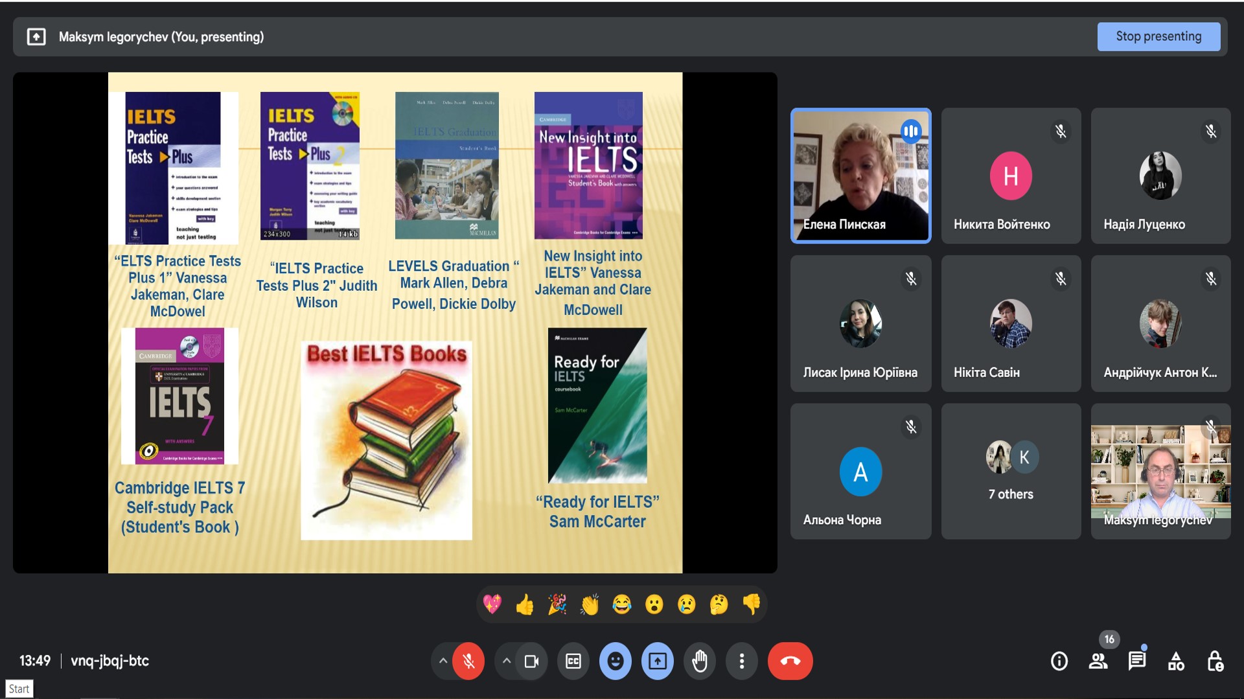The height and width of the screenshot is (699, 1244).
Task: Click muted mic icon on Никита Войтенко tile
Action: [1061, 132]
